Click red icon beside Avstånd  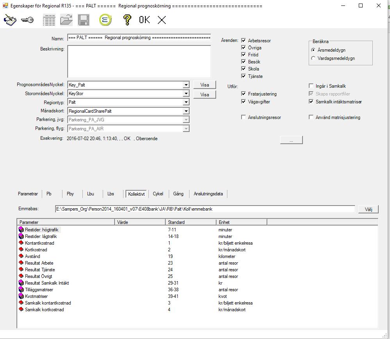click(21, 256)
